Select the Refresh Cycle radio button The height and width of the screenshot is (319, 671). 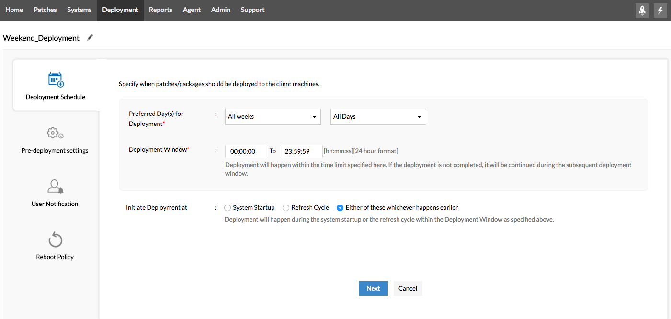[x=286, y=208]
